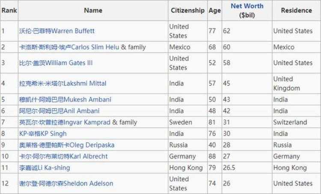Click the Rank column header

pyautogui.click(x=9, y=10)
